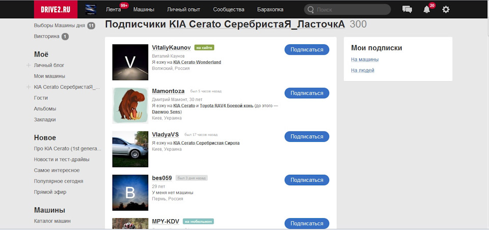
Task: Open the MPY-KDV profile link
Action: [x=166, y=221]
